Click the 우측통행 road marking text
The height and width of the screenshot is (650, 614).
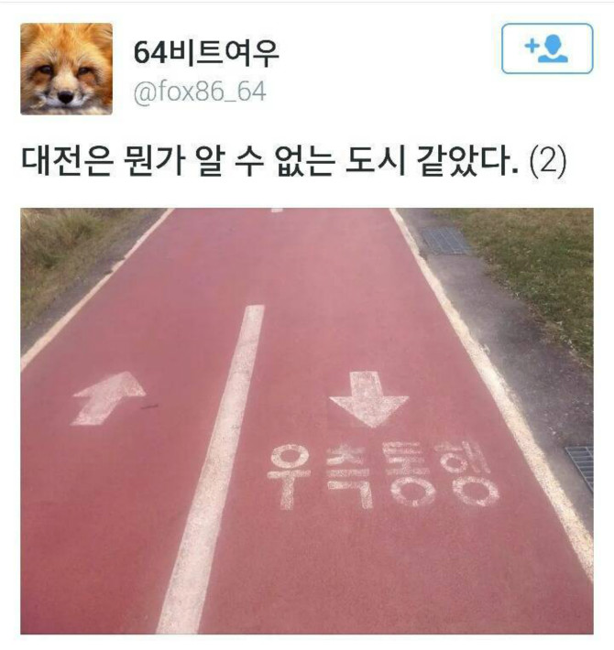click(x=382, y=476)
